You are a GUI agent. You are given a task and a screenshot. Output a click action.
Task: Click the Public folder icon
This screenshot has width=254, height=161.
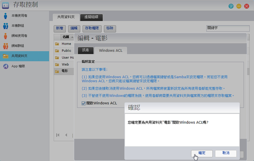click(x=57, y=51)
